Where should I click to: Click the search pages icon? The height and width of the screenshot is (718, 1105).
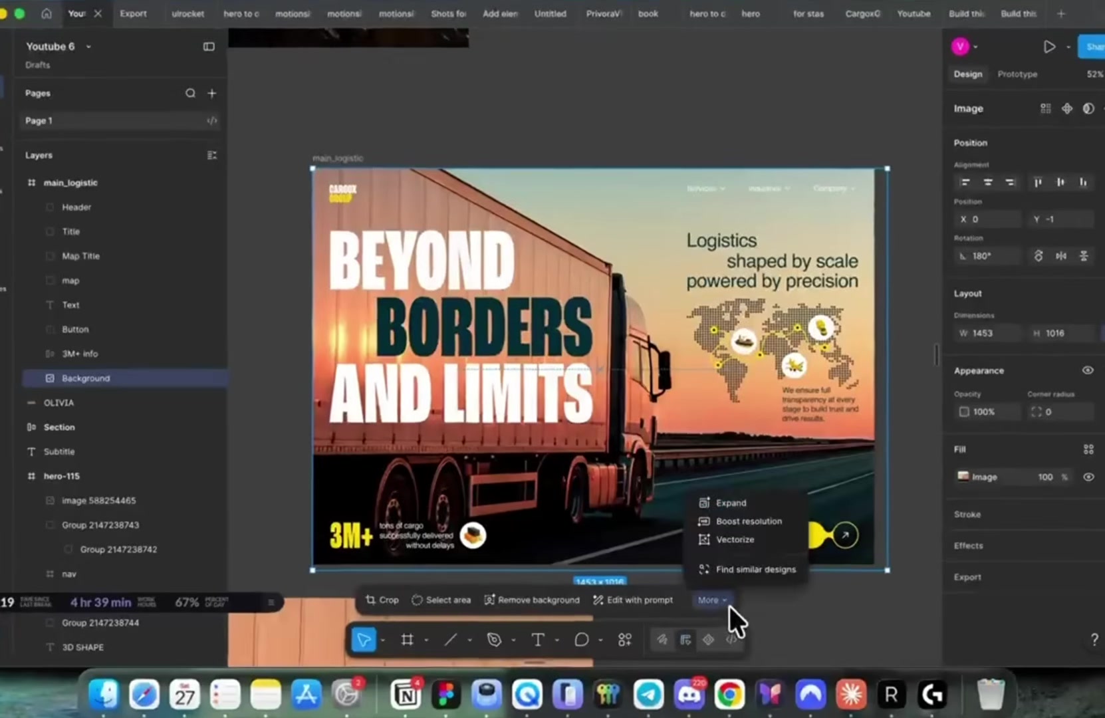tap(190, 93)
